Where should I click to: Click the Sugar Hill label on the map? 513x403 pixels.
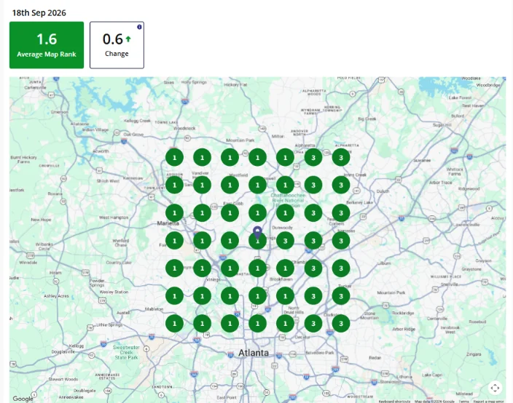[x=442, y=125]
